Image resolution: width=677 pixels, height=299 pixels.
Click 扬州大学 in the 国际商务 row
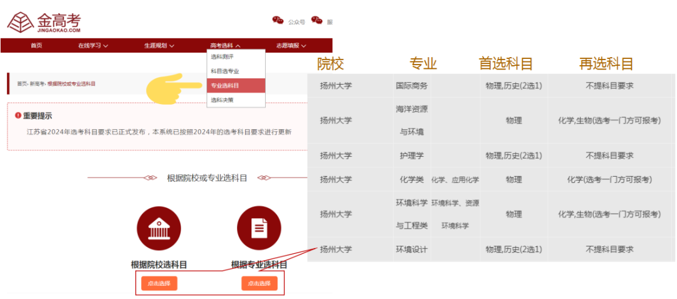(336, 85)
